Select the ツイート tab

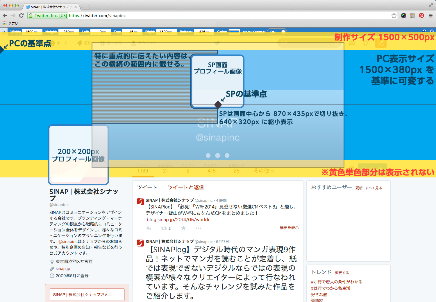[147, 187]
